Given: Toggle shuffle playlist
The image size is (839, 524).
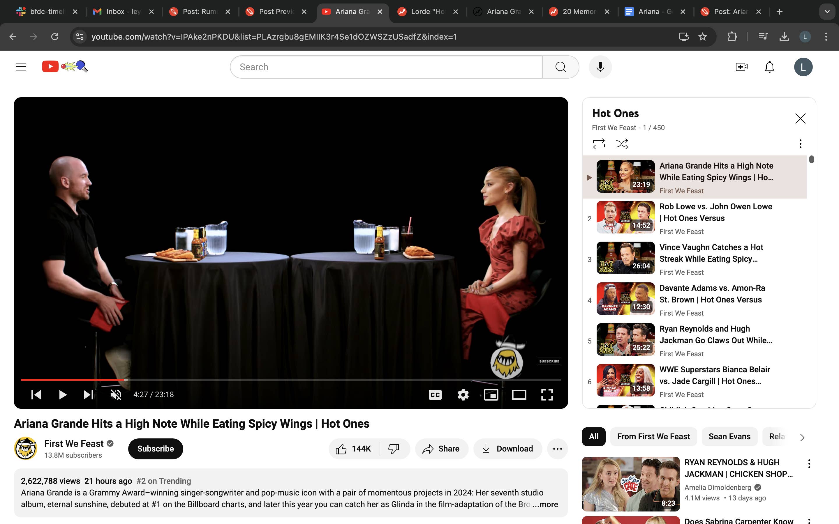Looking at the screenshot, I should pos(622,144).
